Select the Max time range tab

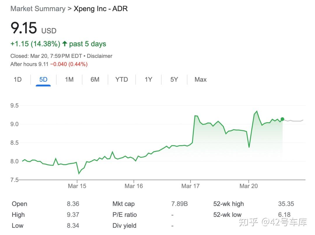200,80
